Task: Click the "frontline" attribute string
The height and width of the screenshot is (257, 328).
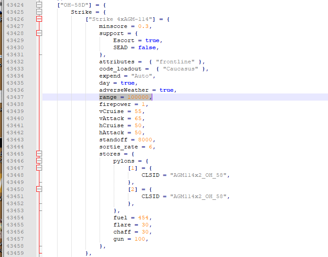Action: 175,62
